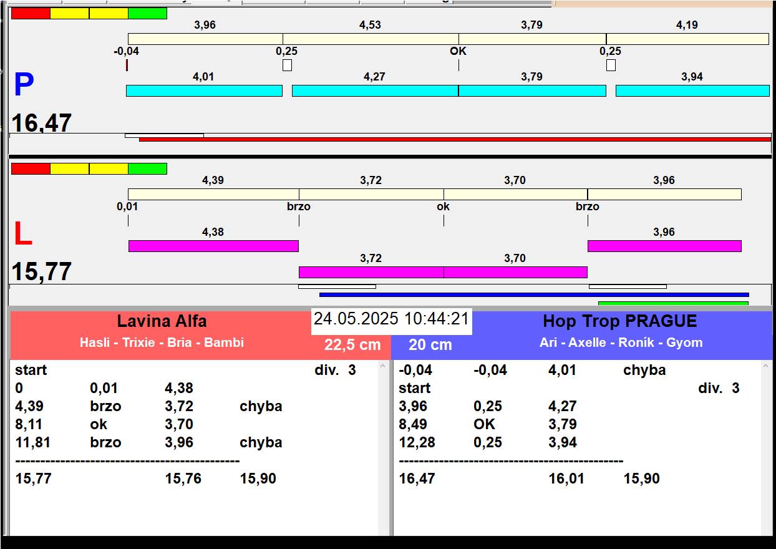This screenshot has width=776, height=549.
Task: Click the 4,38 value in Lavina Alfa table
Action: pos(179,388)
